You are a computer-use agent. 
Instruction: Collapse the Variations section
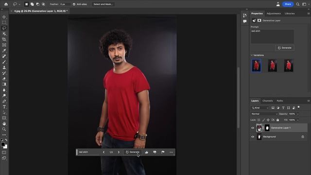click(252, 55)
